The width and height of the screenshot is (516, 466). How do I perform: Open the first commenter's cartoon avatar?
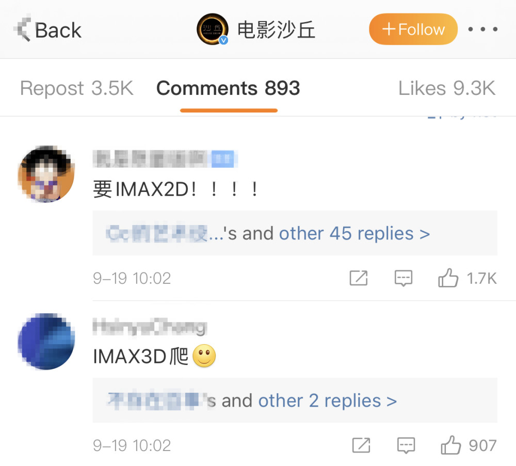click(46, 174)
